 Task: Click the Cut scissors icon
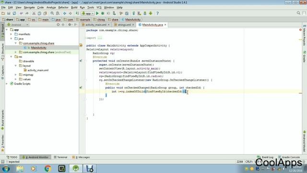click(x=34, y=13)
